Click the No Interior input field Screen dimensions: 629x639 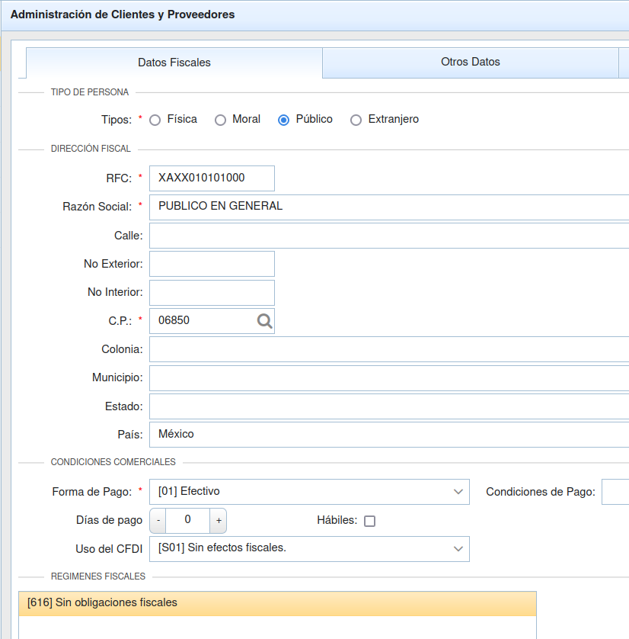pos(212,293)
